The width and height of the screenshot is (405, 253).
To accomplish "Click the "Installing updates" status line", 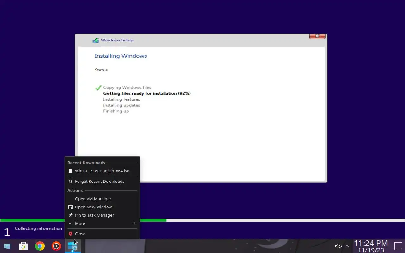I will pyautogui.click(x=121, y=105).
